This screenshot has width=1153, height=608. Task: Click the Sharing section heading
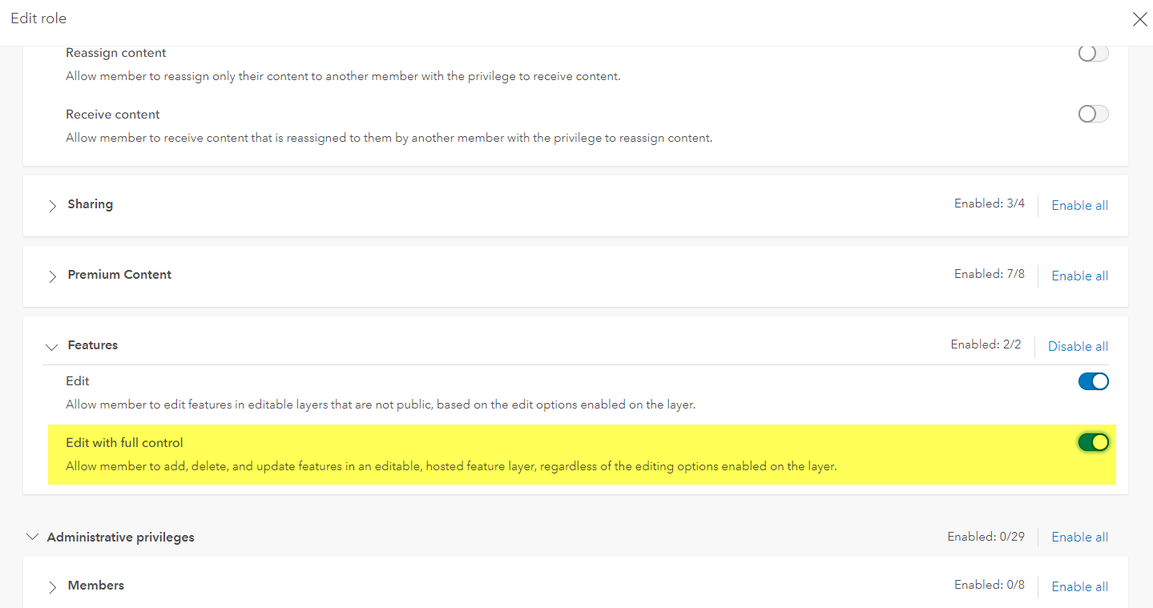pos(90,204)
